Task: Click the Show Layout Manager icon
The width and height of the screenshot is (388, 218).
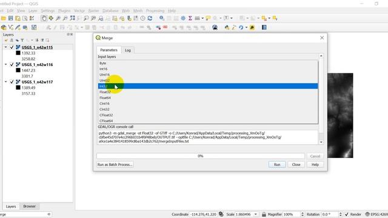Action: pos(25,18)
